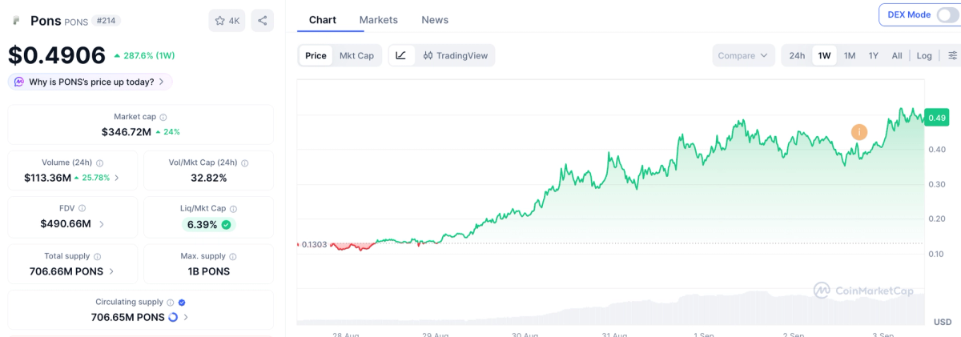This screenshot has height=337, width=961.
Task: Open 'Why is PONS's price up today?'
Action: (90, 82)
